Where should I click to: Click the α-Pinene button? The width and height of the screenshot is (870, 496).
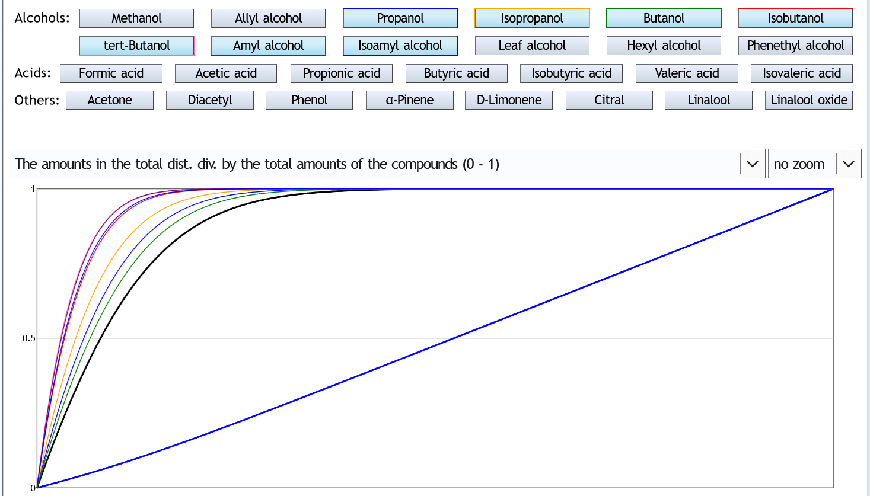pyautogui.click(x=410, y=100)
